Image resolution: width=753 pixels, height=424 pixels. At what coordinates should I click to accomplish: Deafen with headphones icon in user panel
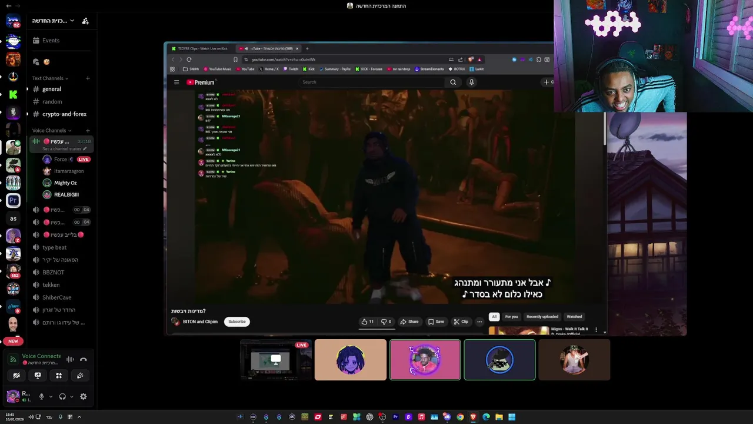[62, 397]
